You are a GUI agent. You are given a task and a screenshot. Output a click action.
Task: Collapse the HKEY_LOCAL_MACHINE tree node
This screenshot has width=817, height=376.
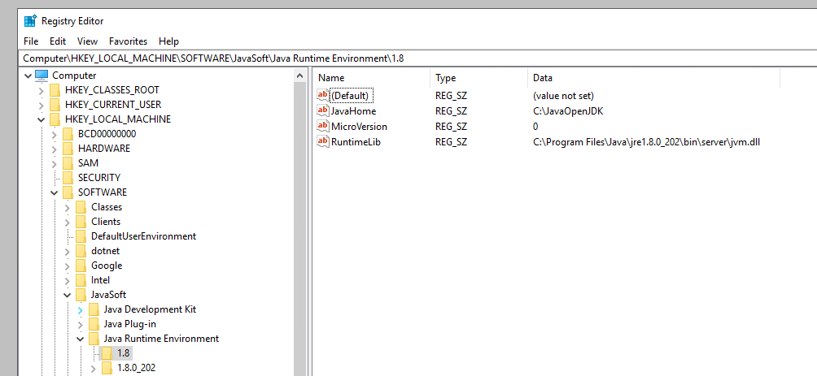point(41,119)
